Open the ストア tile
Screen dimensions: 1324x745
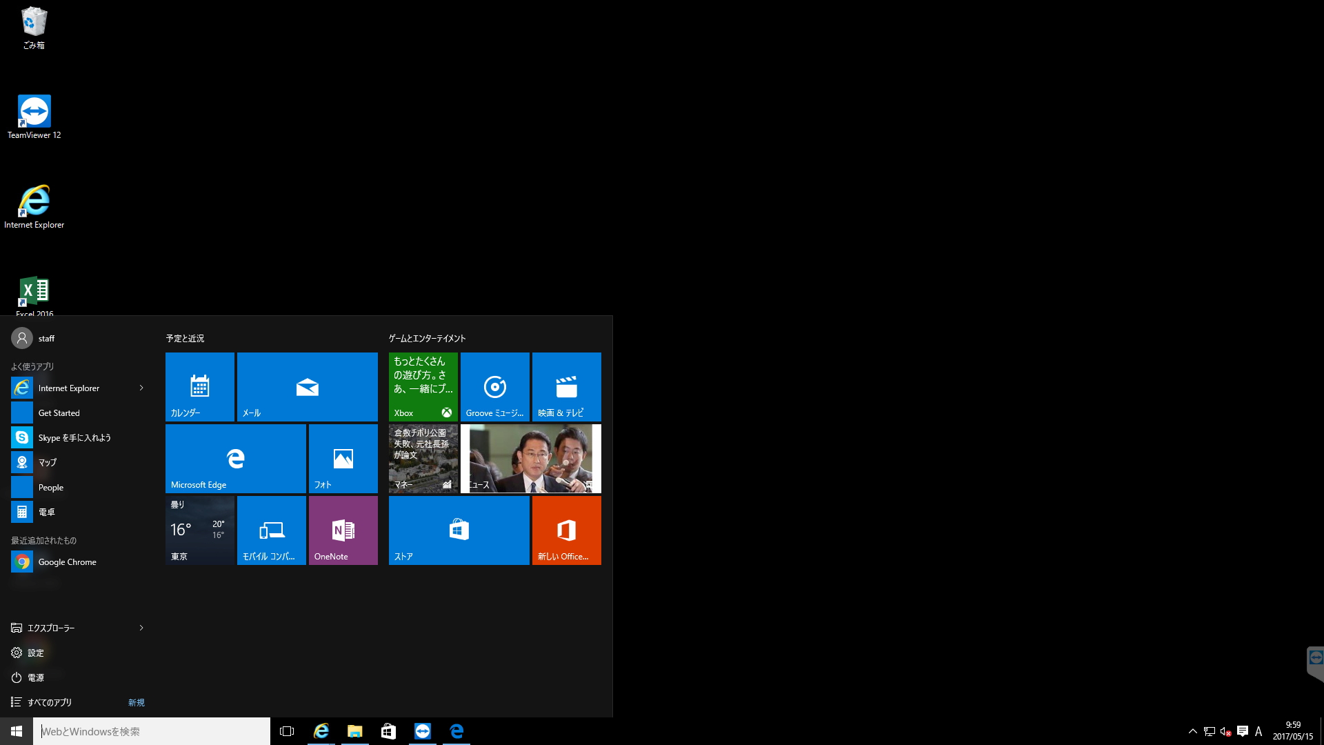click(x=459, y=530)
